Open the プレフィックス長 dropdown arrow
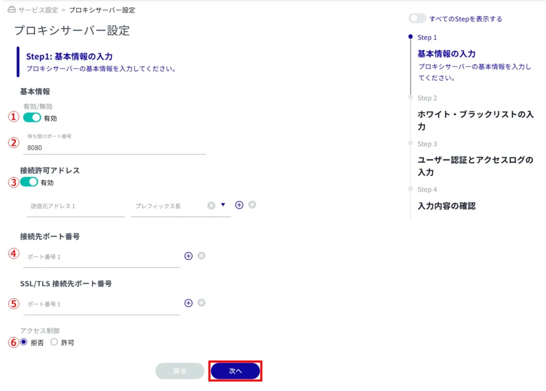 223,205
